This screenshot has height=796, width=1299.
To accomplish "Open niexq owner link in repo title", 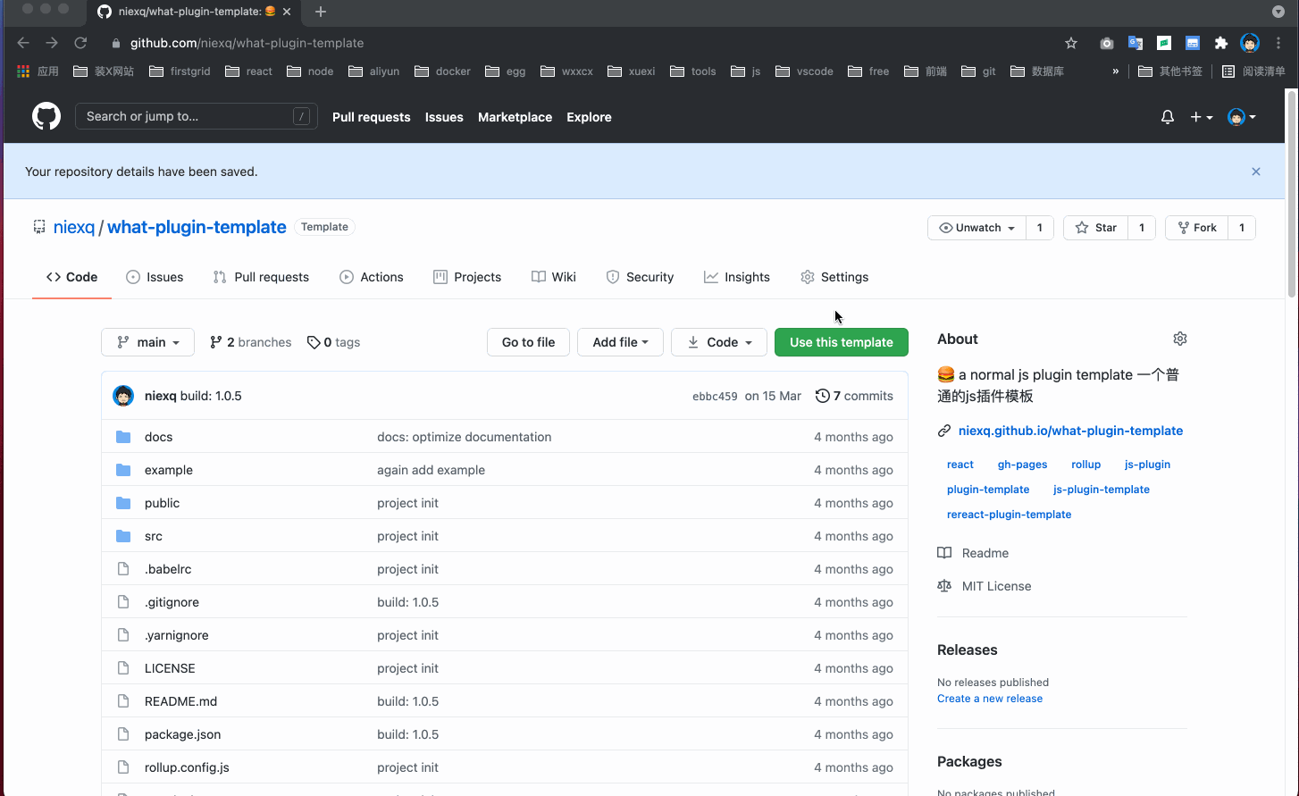I will pyautogui.click(x=74, y=227).
